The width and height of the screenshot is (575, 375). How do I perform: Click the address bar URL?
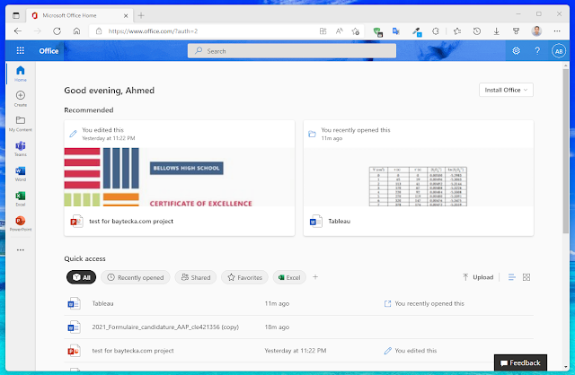point(153,31)
